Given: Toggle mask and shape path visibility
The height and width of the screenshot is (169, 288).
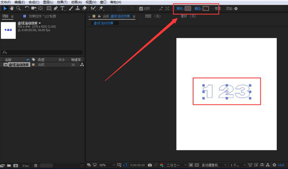Looking at the screenshot, I should pos(126,165).
